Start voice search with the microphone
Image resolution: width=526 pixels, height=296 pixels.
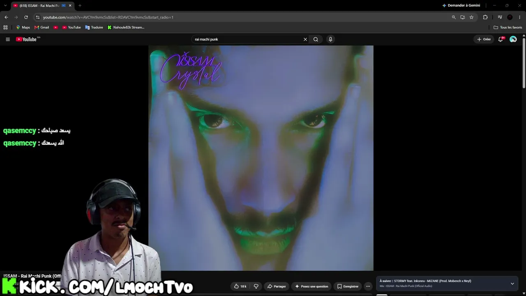pos(330,39)
